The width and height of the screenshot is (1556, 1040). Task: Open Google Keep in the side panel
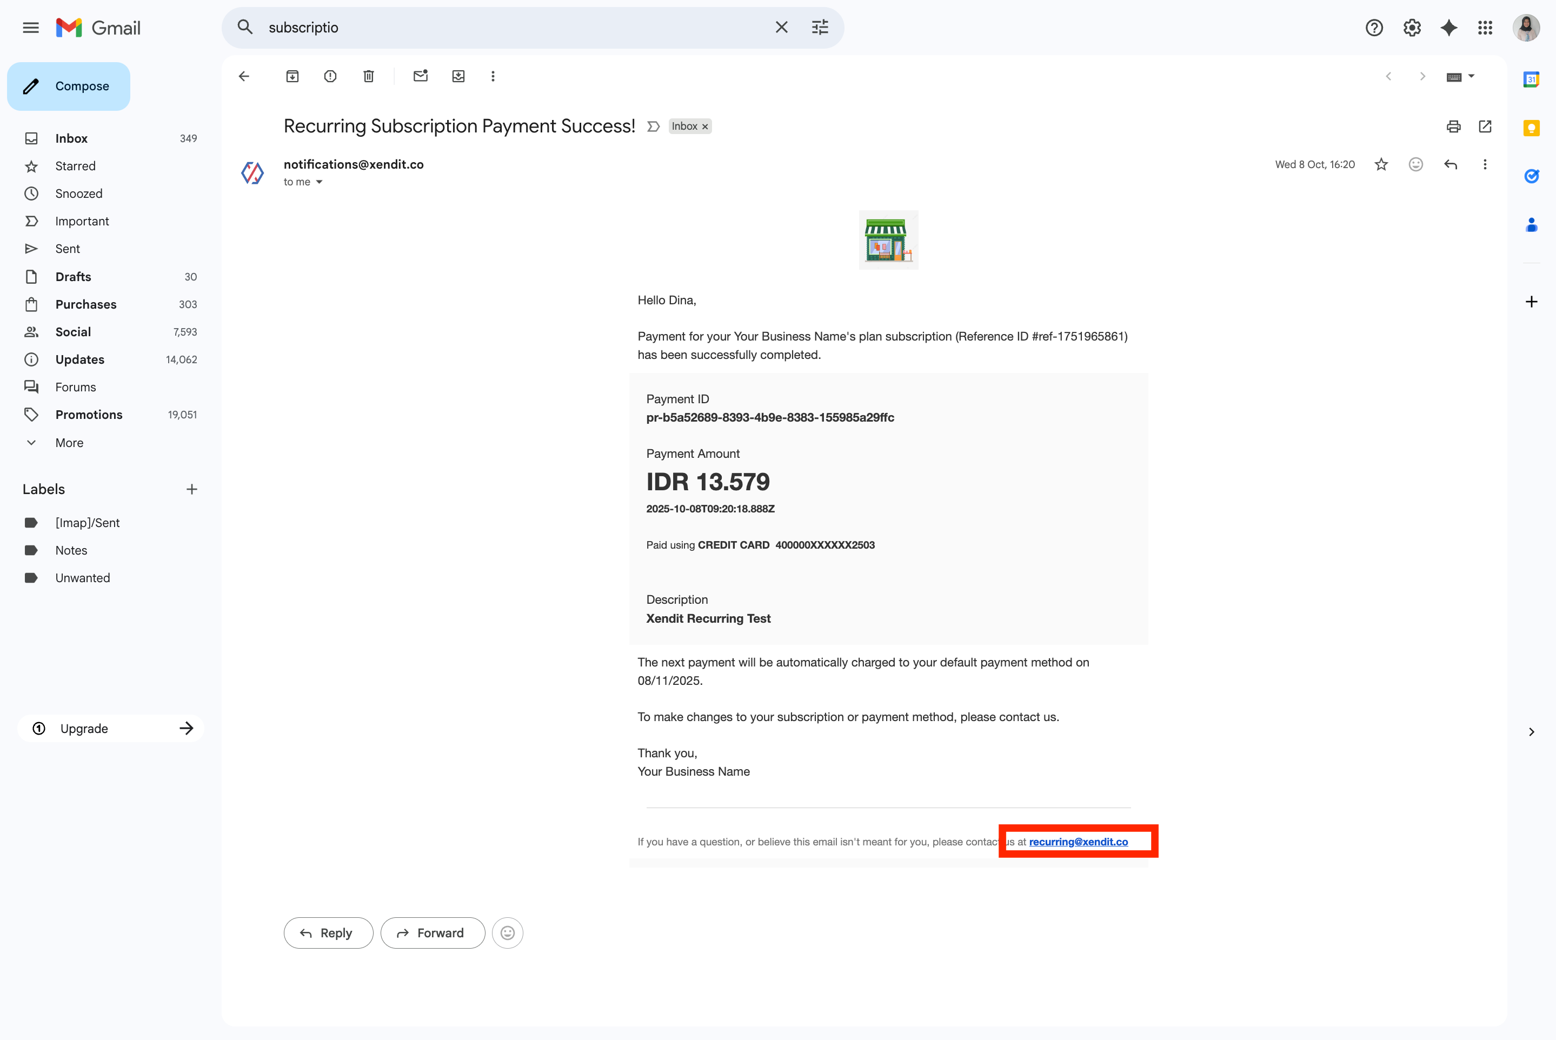1532,128
